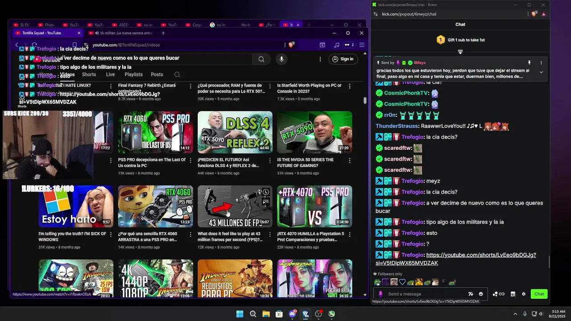
Task: Open the channel search magnifier next to Posts
Action: coord(177,74)
